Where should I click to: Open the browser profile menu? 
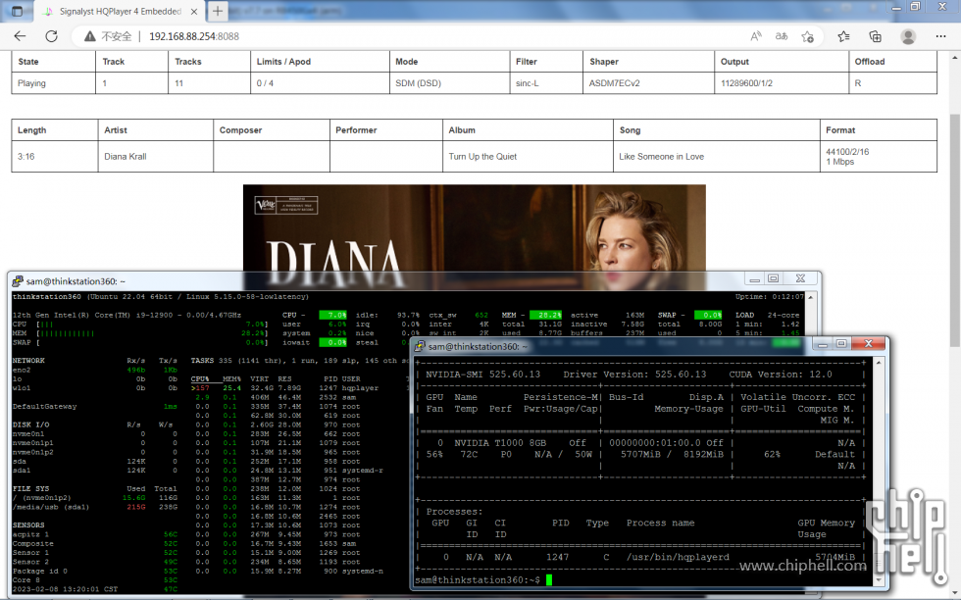coord(908,36)
